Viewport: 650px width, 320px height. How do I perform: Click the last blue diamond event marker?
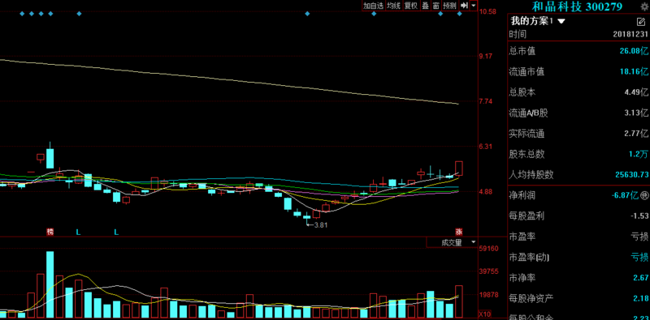459,14
